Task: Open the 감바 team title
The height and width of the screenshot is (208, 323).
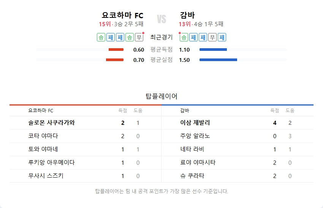Action: (x=187, y=16)
